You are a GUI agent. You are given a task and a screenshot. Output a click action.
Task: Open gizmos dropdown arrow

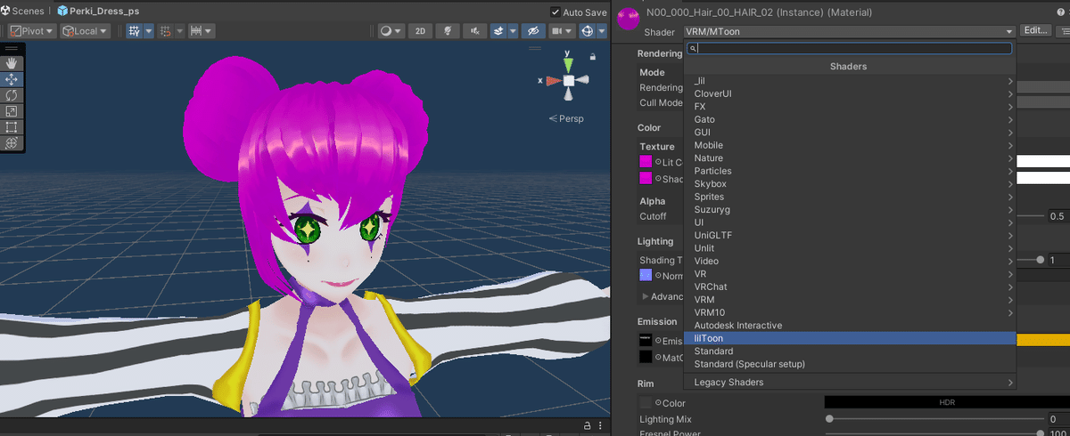602,30
